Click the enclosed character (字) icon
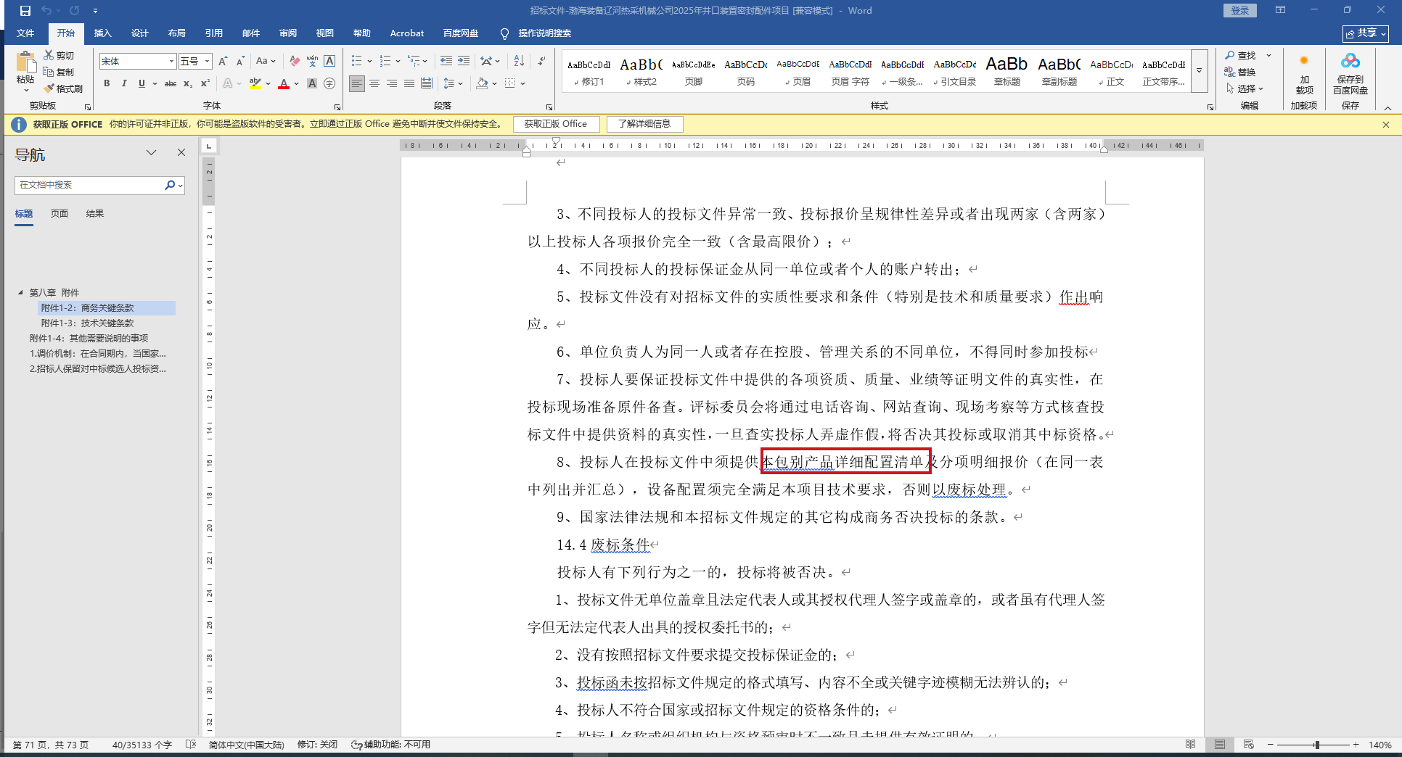 (x=329, y=83)
